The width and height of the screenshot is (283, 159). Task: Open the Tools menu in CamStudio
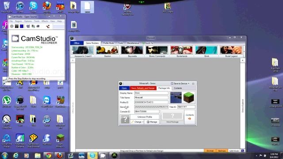pos(37,21)
